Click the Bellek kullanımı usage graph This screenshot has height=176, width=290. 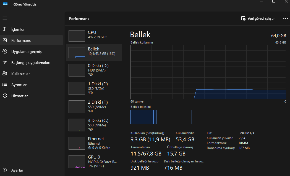(x=208, y=72)
